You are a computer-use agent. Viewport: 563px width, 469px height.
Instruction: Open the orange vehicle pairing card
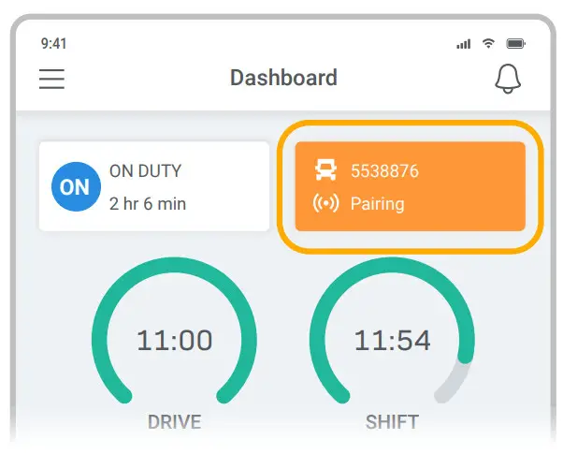pyautogui.click(x=410, y=186)
